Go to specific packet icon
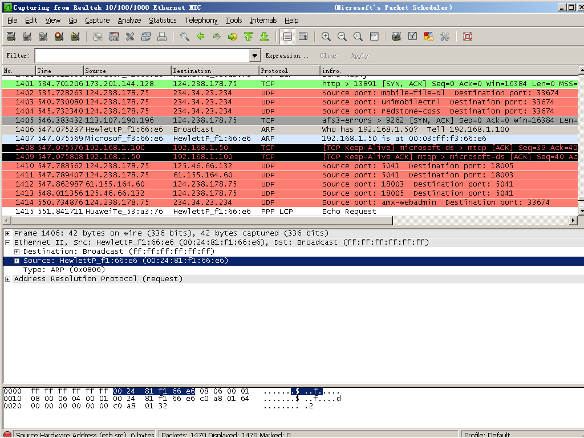This screenshot has width=584, height=438. 233,36
